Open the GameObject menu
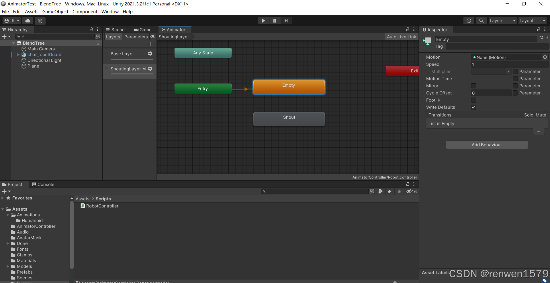 [55, 12]
